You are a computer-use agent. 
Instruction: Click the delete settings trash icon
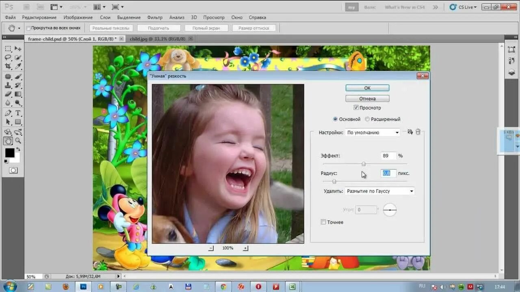[418, 132]
